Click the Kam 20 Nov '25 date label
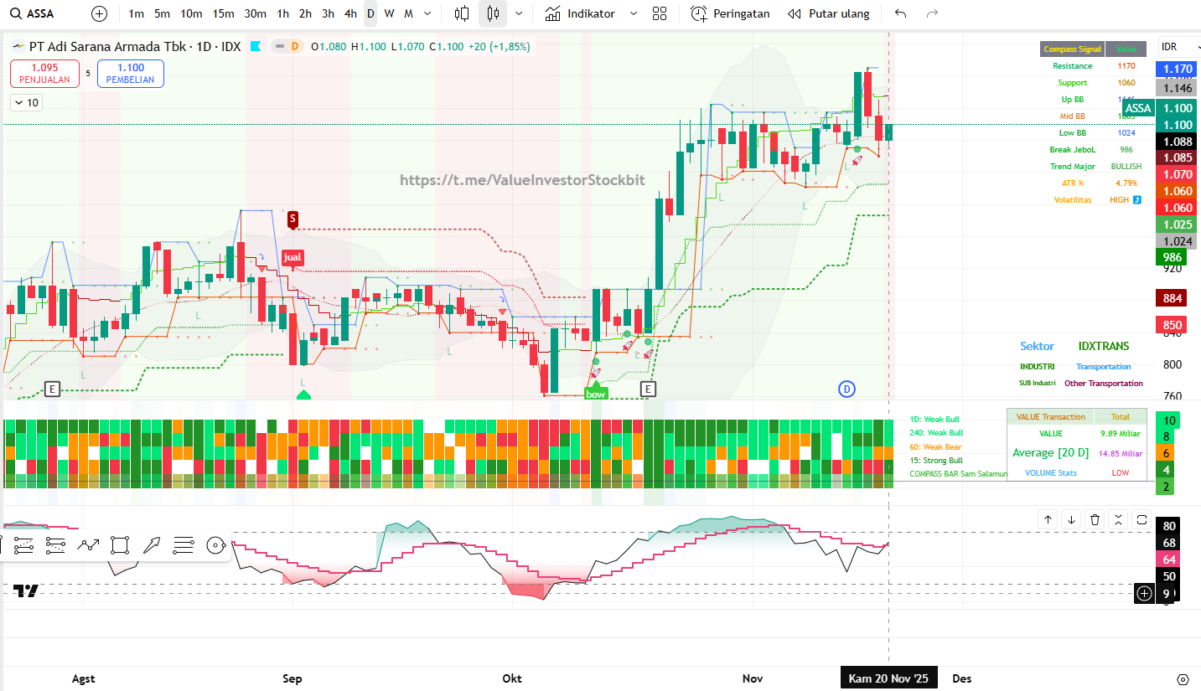Image resolution: width=1201 pixels, height=691 pixels. click(x=888, y=678)
